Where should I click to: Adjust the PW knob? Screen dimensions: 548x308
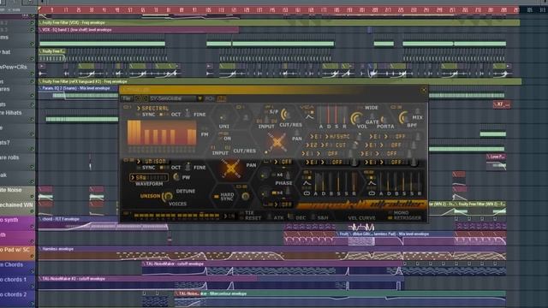176,177
